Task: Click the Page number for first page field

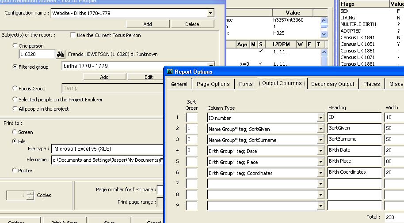Action: pos(160,190)
